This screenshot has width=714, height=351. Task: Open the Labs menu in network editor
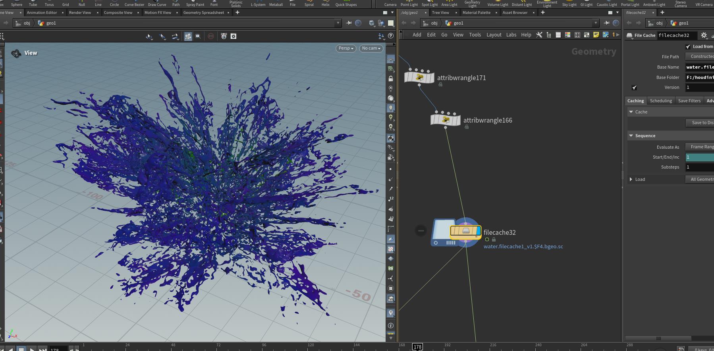[x=511, y=35]
